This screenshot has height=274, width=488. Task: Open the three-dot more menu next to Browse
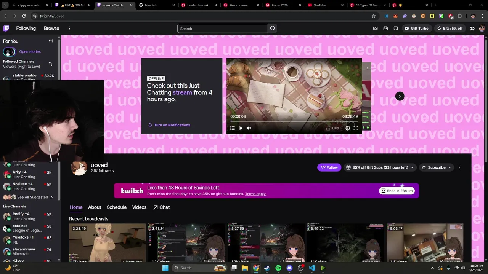(x=69, y=29)
